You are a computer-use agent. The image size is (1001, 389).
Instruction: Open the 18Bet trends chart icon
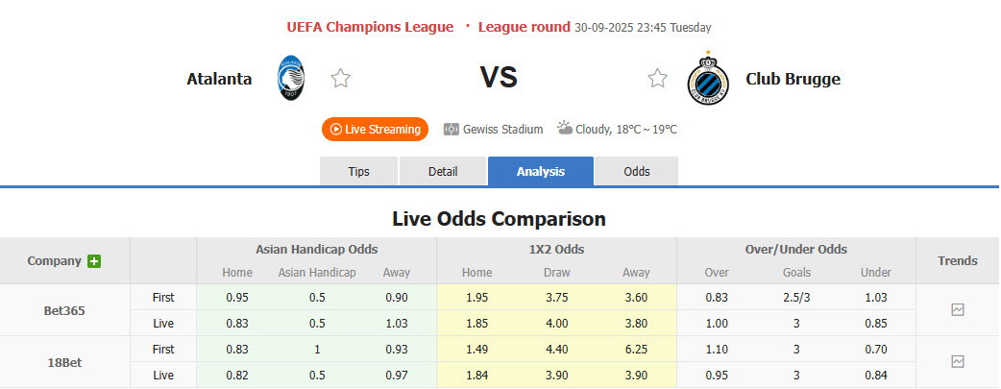pyautogui.click(x=957, y=362)
